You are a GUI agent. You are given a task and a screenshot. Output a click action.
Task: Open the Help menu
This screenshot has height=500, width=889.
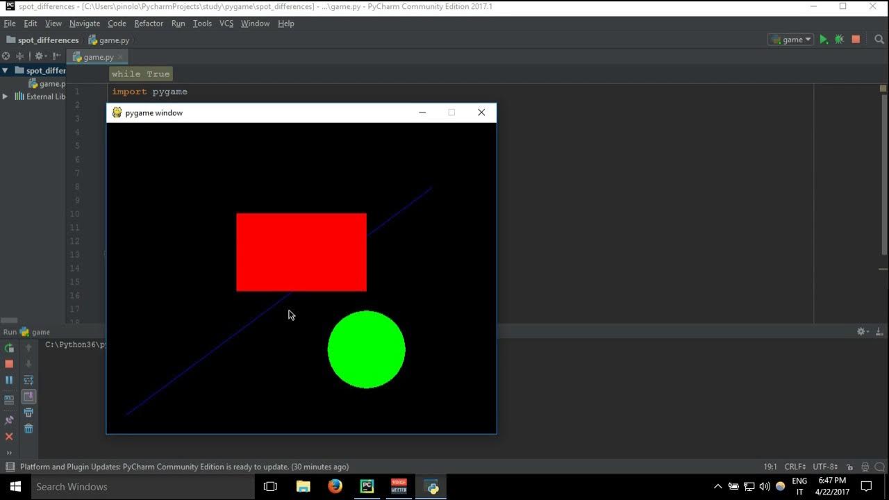click(286, 23)
